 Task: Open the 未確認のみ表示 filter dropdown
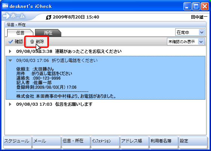coord(201,42)
